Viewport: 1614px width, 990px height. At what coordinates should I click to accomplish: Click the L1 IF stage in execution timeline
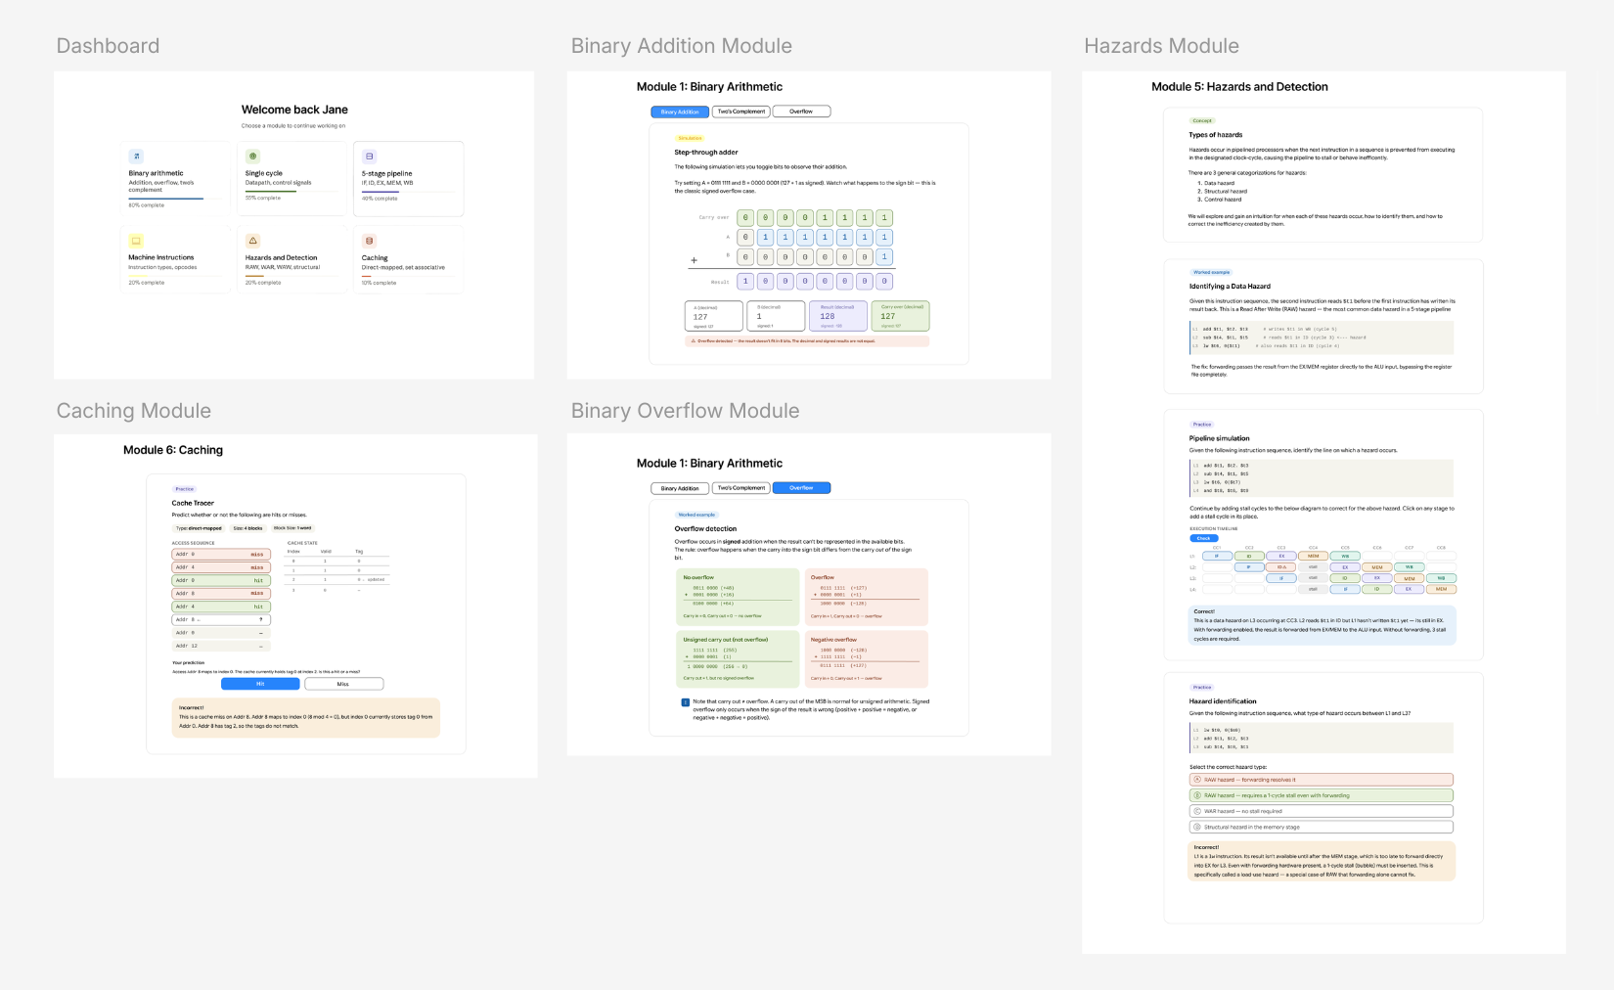coord(1217,556)
